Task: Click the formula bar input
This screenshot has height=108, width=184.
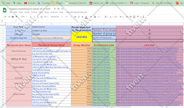Action: tap(101, 21)
